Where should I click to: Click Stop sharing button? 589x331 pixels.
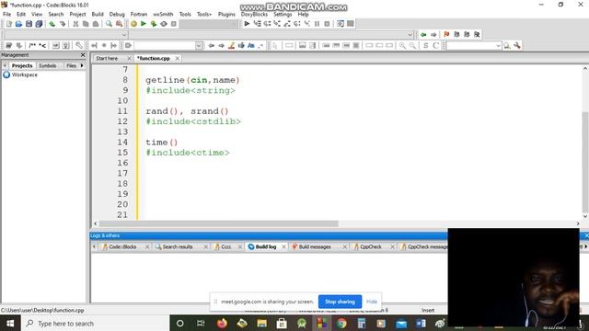(x=340, y=302)
